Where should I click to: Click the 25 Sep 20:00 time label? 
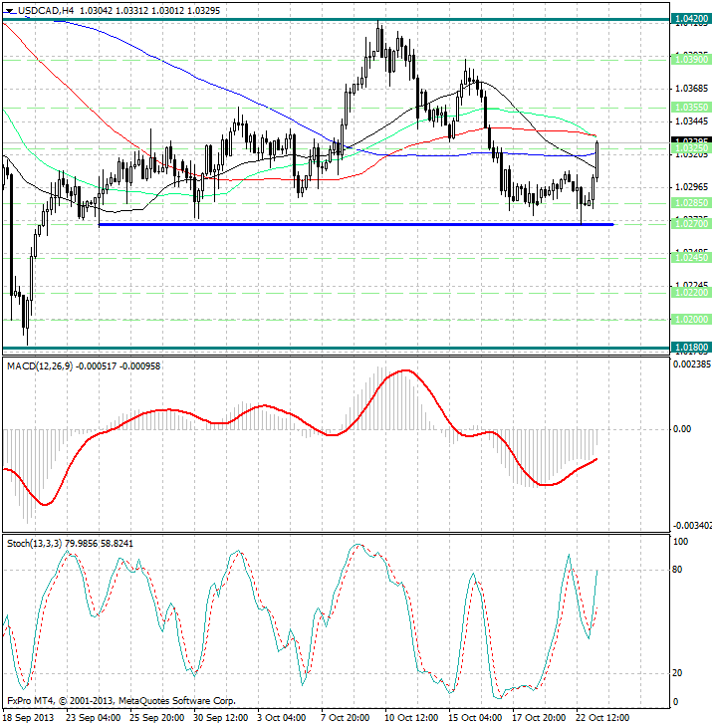point(157,718)
